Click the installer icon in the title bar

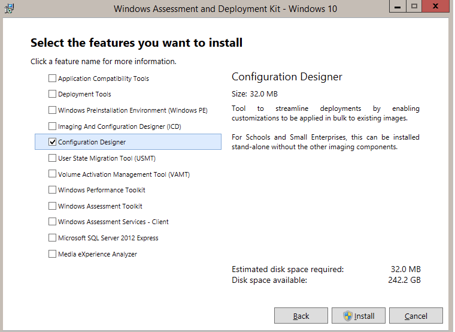click(10, 8)
